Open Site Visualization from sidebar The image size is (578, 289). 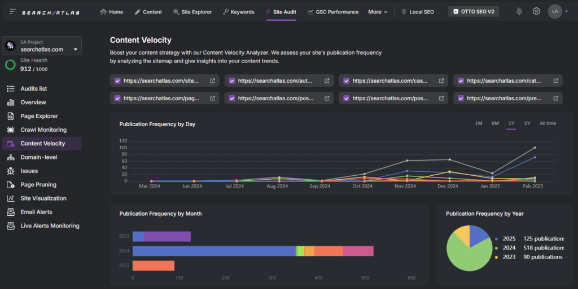tap(43, 198)
